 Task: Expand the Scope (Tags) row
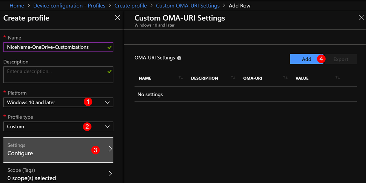point(58,174)
